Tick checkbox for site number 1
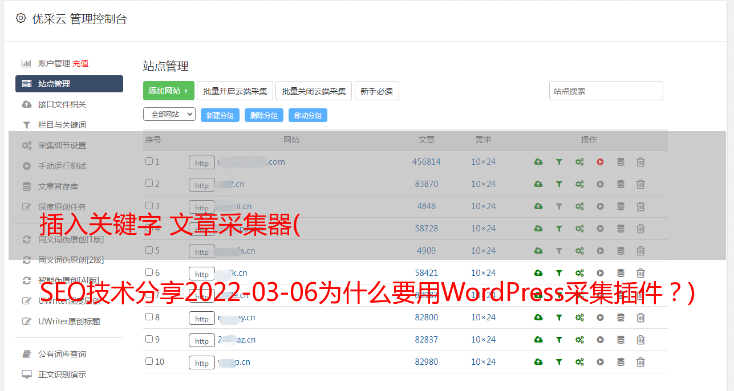Image resolution: width=734 pixels, height=391 pixels. point(149,161)
